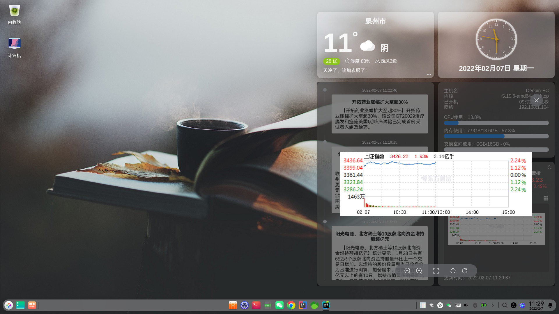559x314 pixels.
Task: Click the zoom in magnifier icon
Action: 419,271
